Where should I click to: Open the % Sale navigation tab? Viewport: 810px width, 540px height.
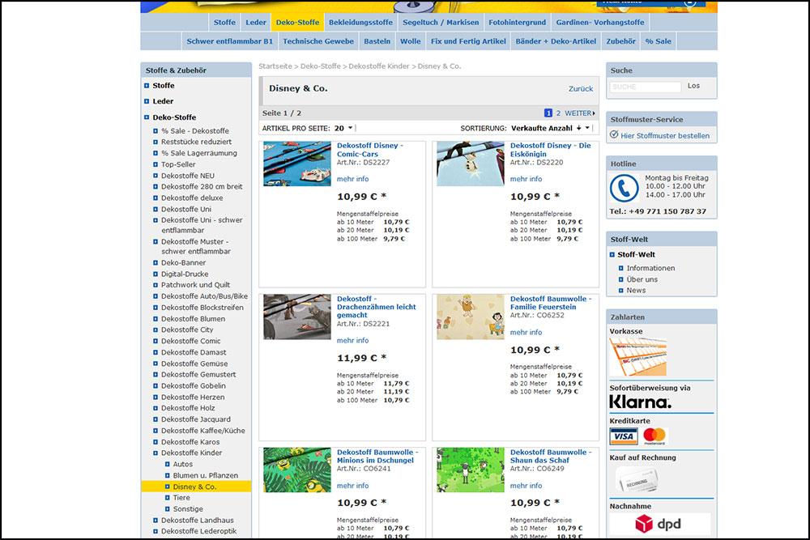point(657,41)
